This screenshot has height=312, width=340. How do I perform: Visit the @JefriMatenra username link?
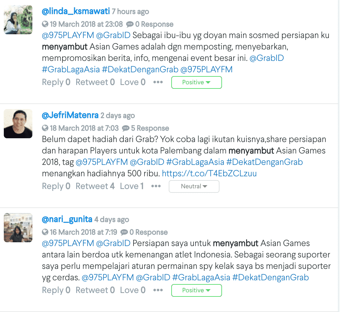pyautogui.click(x=70, y=115)
